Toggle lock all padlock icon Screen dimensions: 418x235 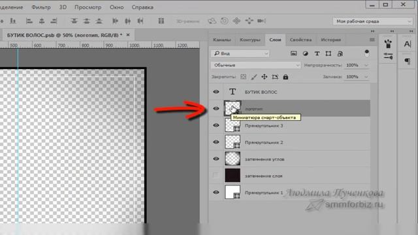(285, 77)
